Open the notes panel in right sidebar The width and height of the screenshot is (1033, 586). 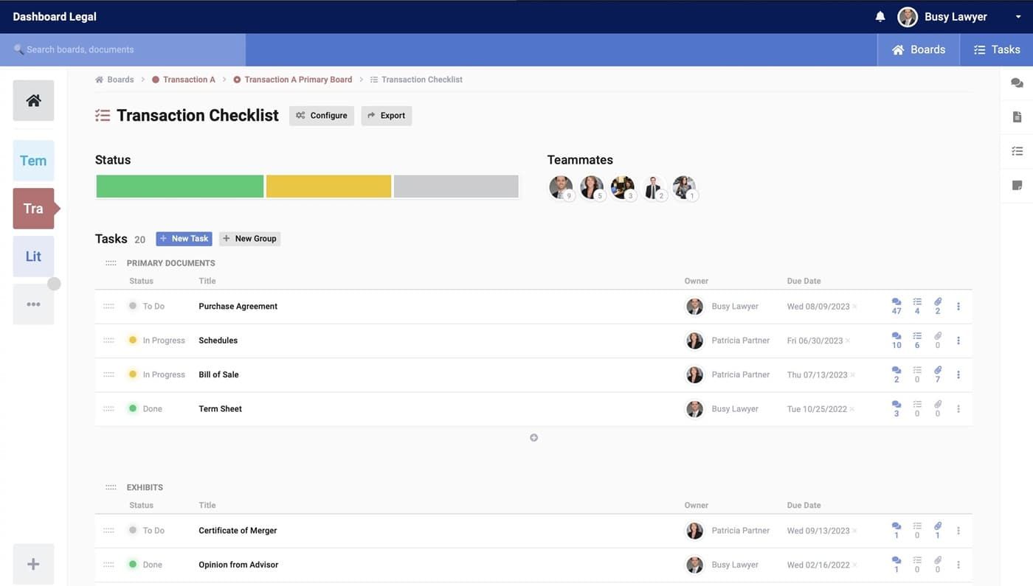[x=1018, y=184]
